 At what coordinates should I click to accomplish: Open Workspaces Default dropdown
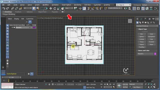(x=150, y=5)
